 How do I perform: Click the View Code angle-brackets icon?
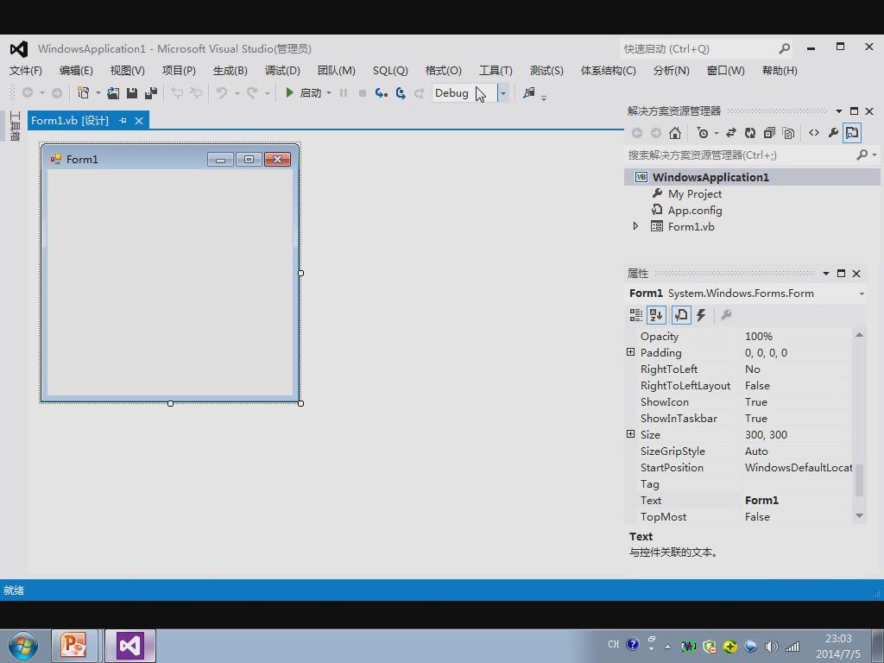pos(813,133)
